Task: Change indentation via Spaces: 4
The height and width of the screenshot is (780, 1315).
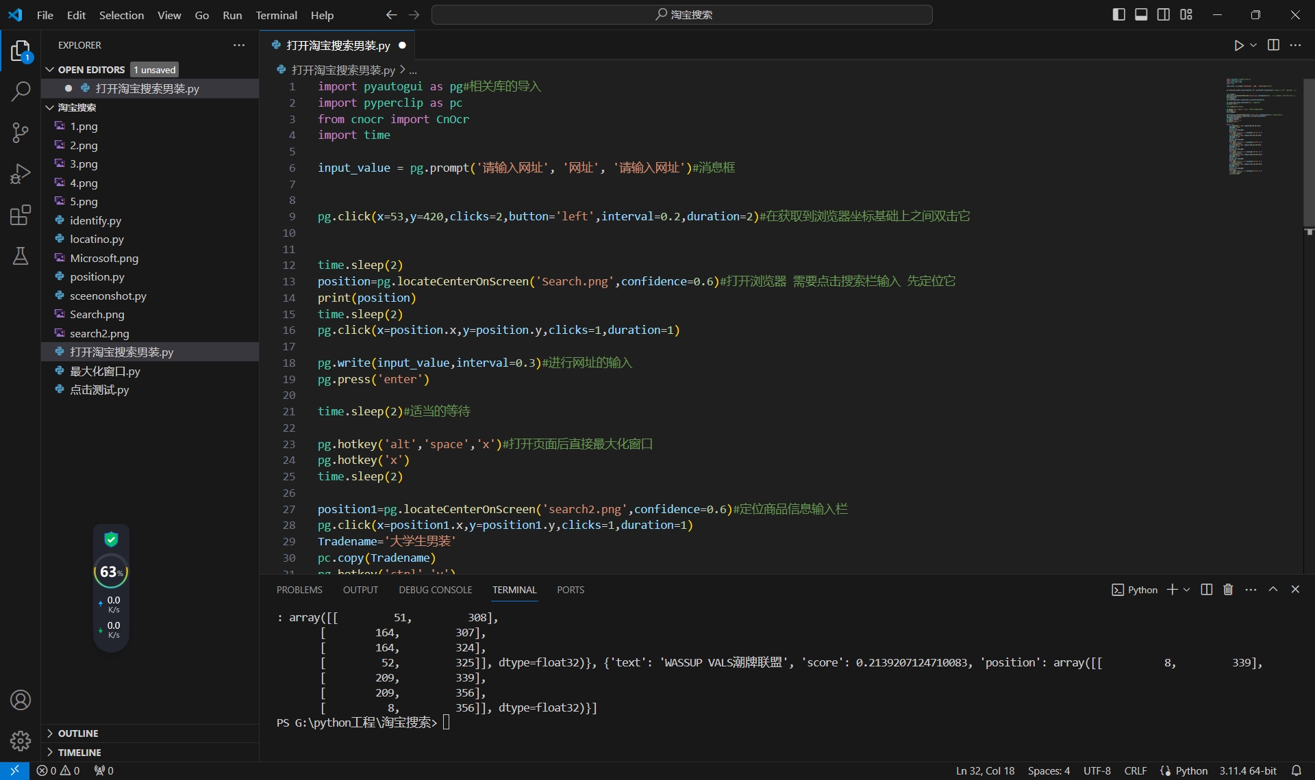Action: click(1049, 770)
